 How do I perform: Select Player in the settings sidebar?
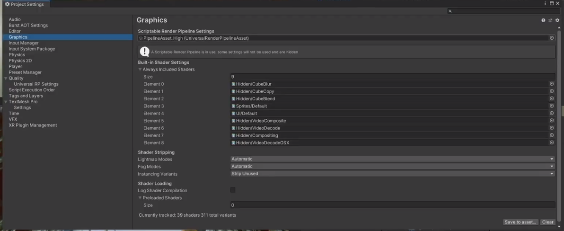point(16,66)
